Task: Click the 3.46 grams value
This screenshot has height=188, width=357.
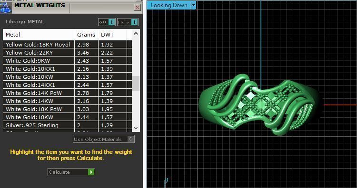Action: click(83, 53)
